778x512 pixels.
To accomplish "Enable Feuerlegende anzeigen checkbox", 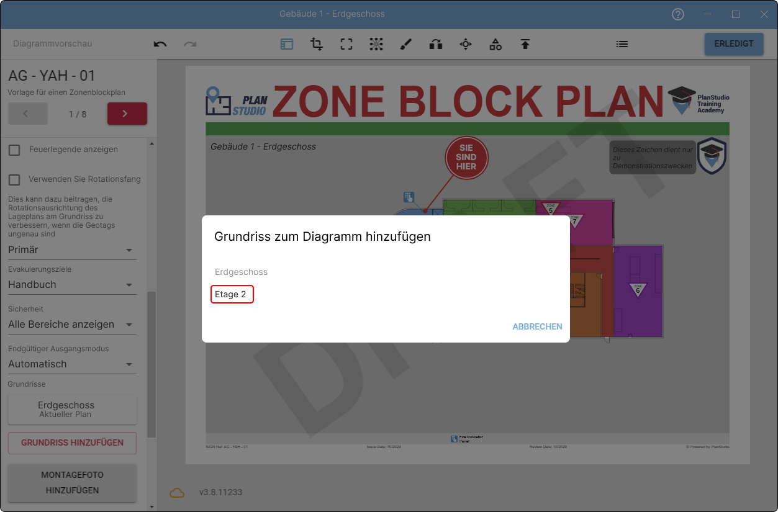I will (x=14, y=150).
